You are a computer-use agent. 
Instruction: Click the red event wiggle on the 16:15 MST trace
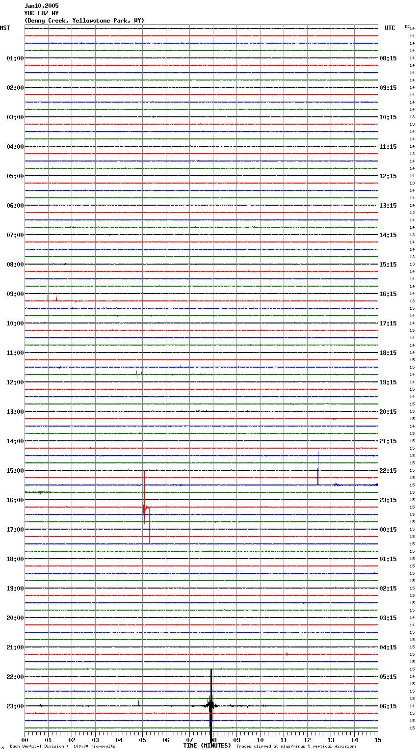145,507
